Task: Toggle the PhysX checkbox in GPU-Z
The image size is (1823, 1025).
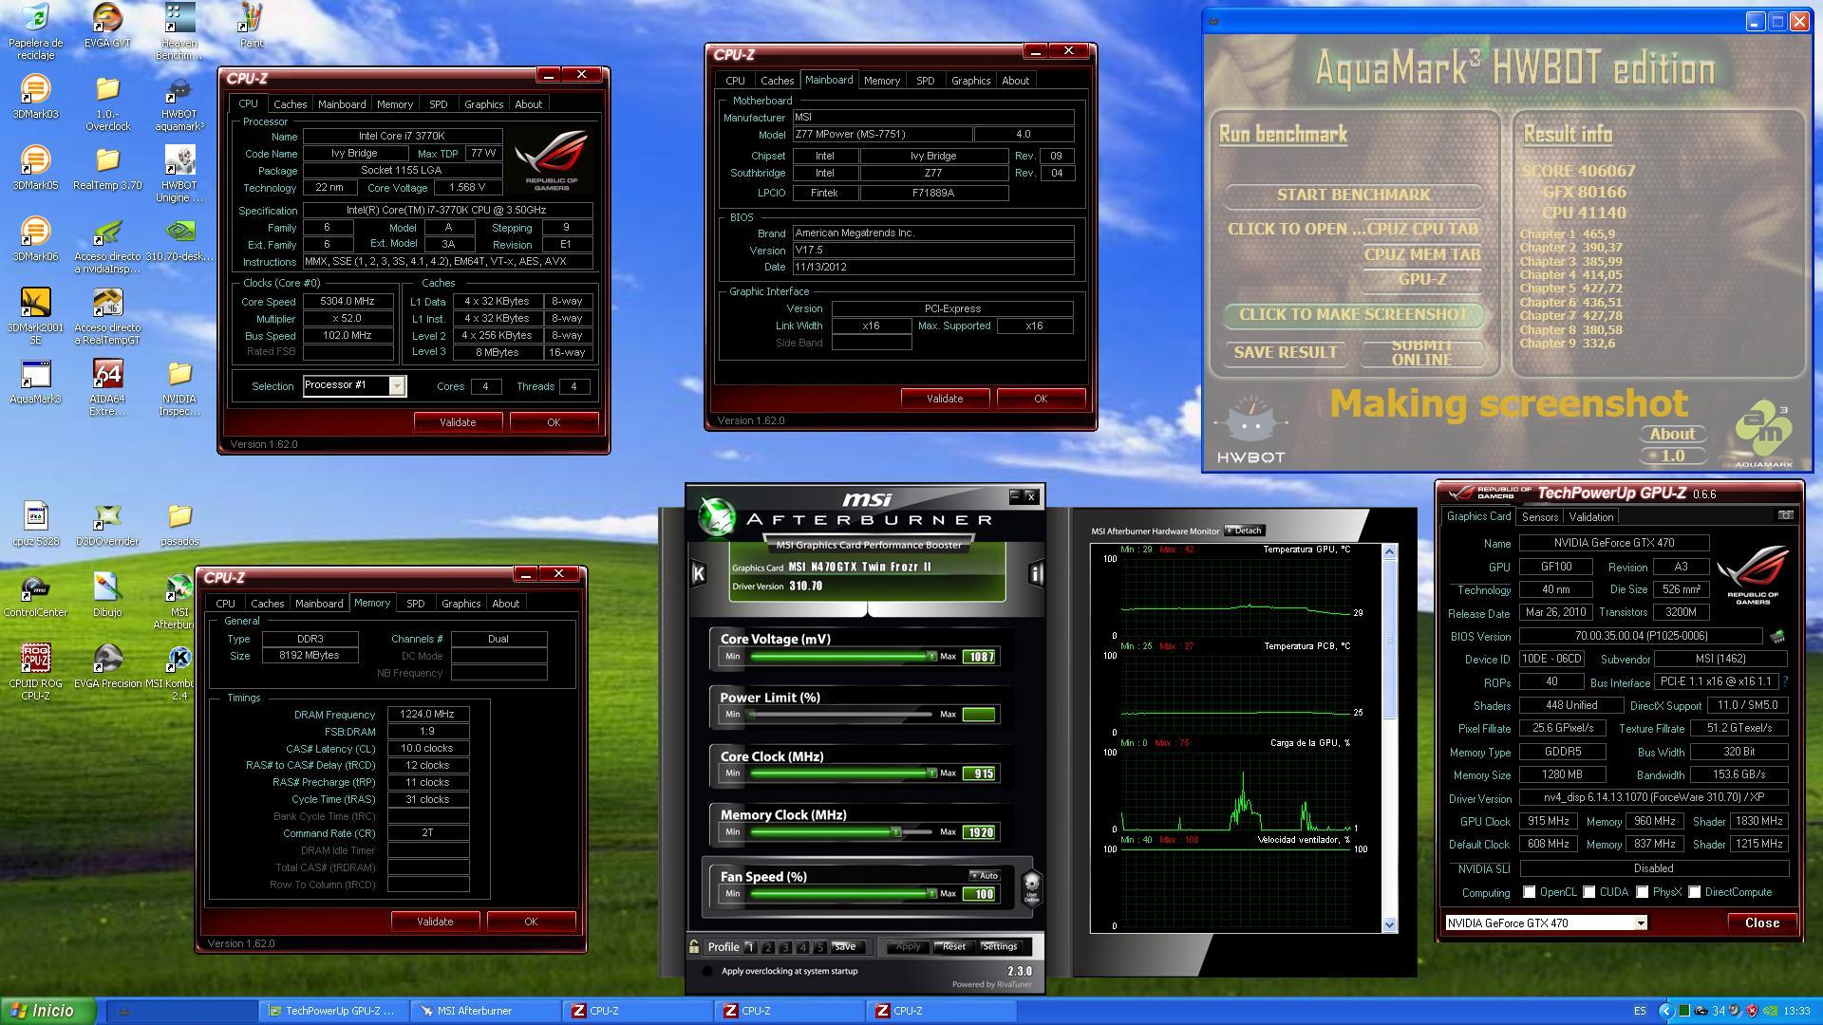Action: [x=1642, y=892]
